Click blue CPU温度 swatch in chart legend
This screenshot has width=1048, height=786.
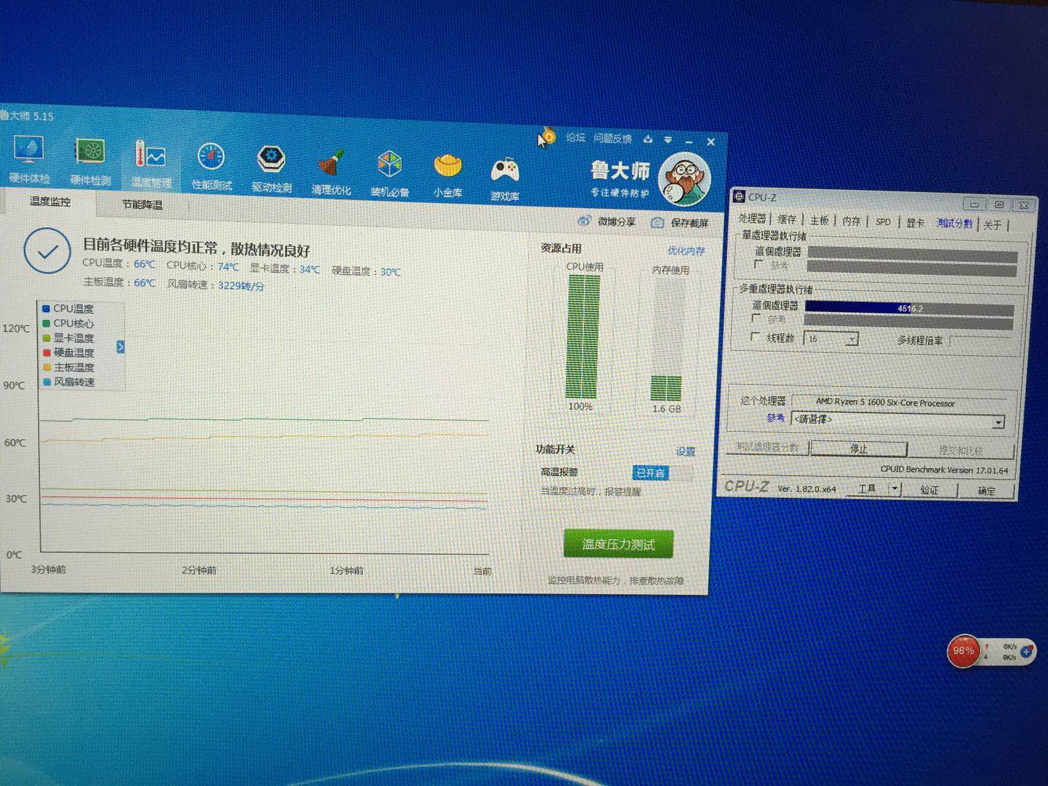pos(47,309)
